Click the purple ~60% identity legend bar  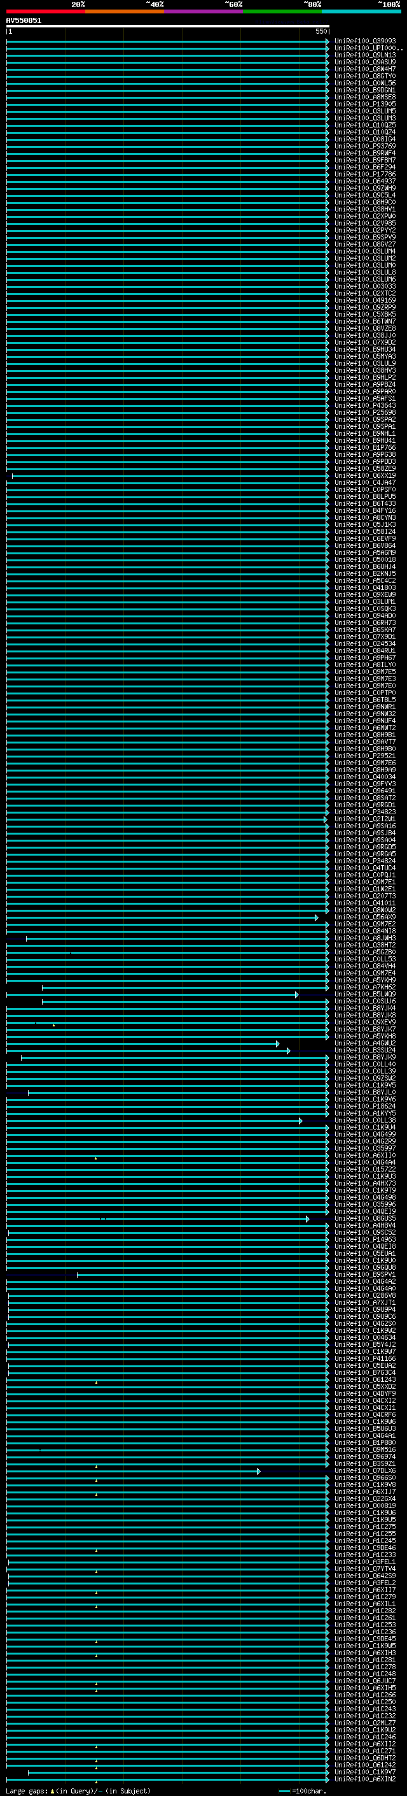tap(204, 11)
